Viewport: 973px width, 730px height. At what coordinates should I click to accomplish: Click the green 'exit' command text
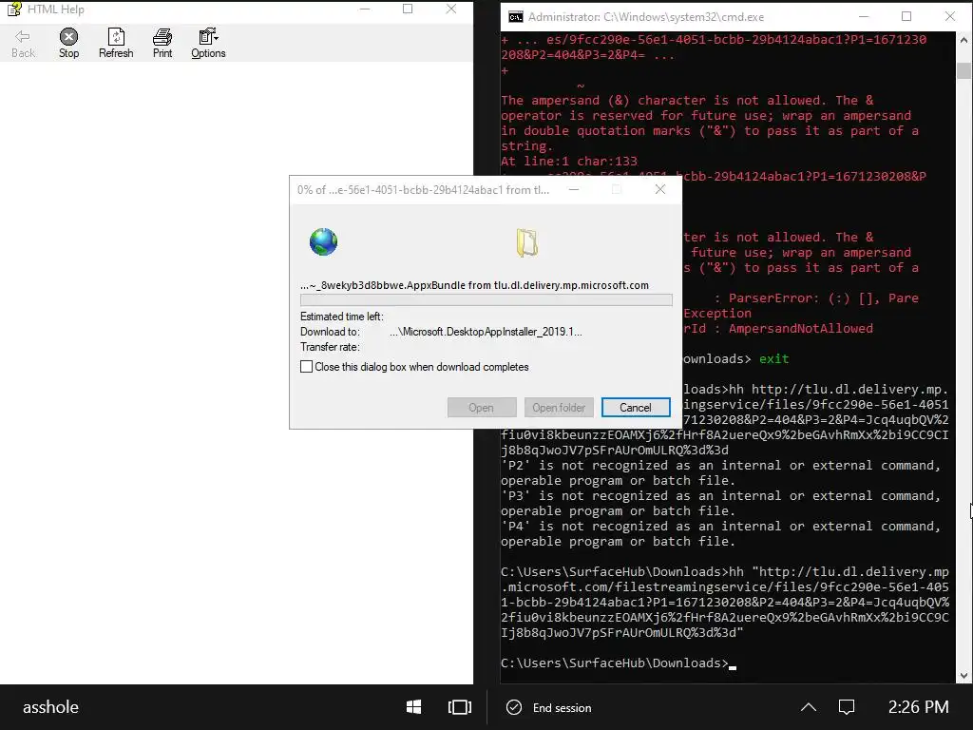coord(773,358)
